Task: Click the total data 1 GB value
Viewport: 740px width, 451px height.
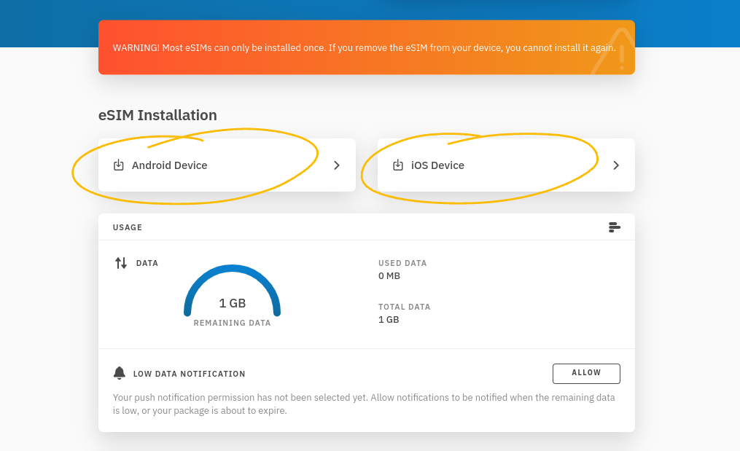Action: (x=389, y=319)
